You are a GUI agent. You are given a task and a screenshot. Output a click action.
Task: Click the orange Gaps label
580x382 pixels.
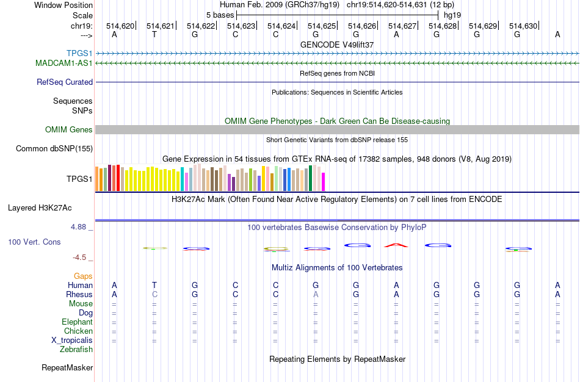click(x=83, y=276)
